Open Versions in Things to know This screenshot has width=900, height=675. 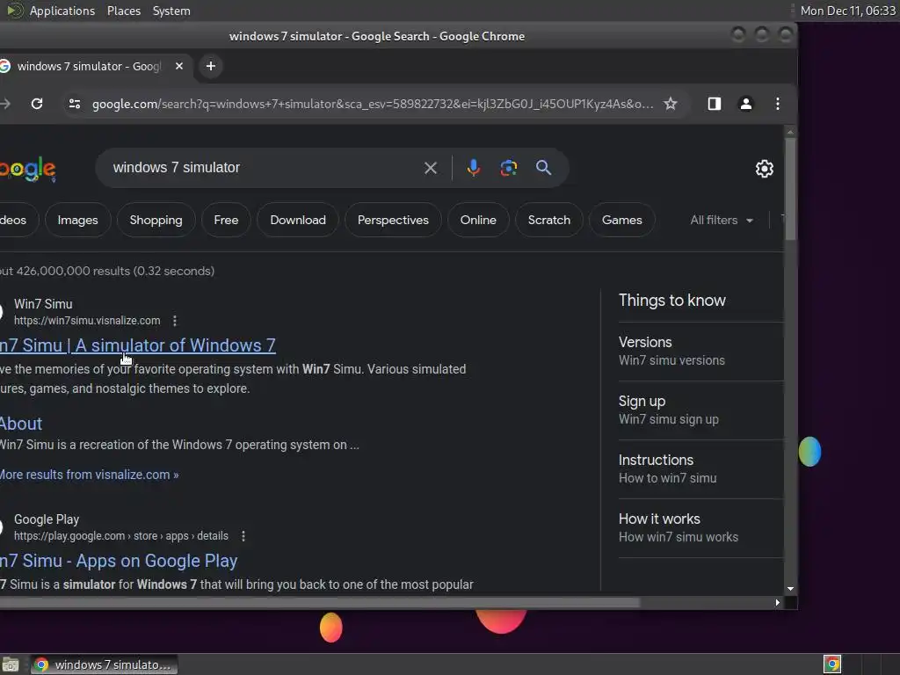coord(700,351)
